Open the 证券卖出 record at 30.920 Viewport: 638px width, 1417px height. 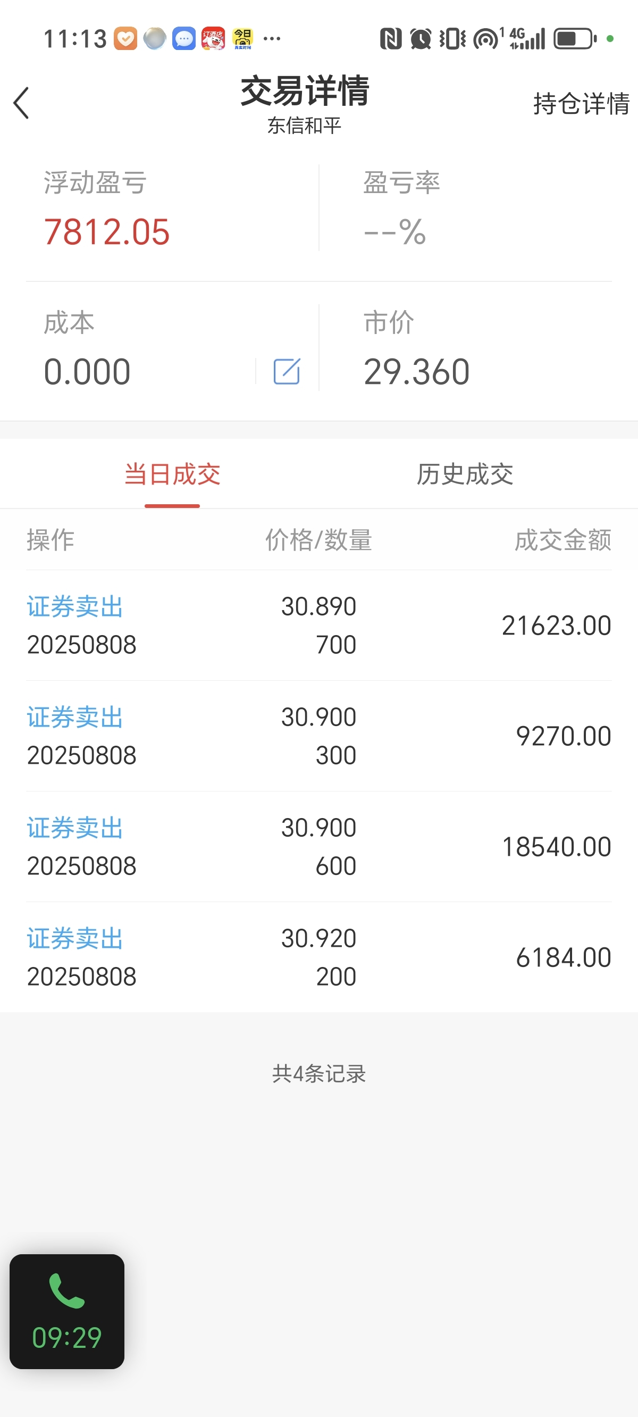[x=319, y=957]
